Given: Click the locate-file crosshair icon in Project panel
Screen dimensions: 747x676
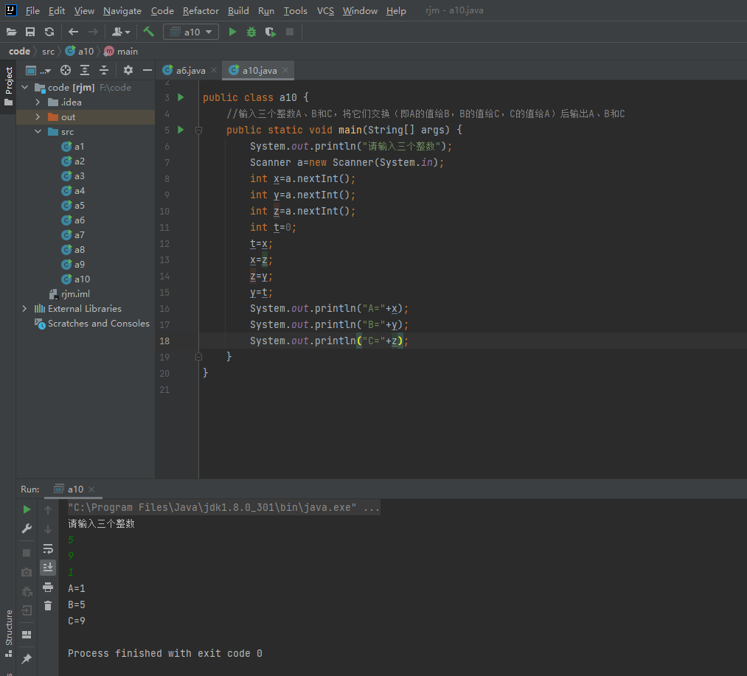Looking at the screenshot, I should point(66,70).
